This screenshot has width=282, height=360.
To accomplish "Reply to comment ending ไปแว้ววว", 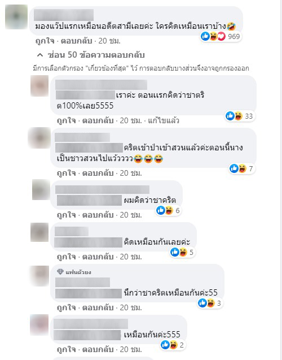I will click(x=98, y=173).
